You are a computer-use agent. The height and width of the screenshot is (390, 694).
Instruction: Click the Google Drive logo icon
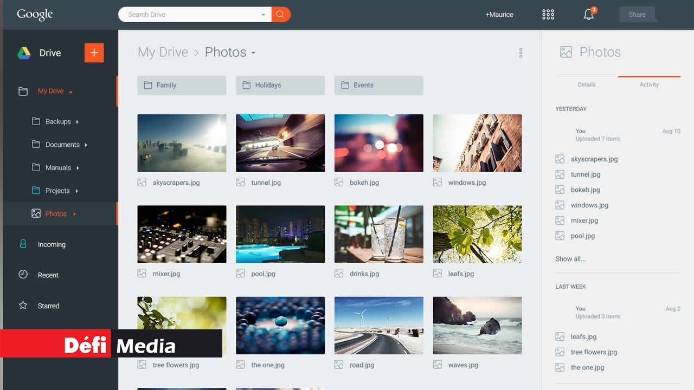click(24, 53)
